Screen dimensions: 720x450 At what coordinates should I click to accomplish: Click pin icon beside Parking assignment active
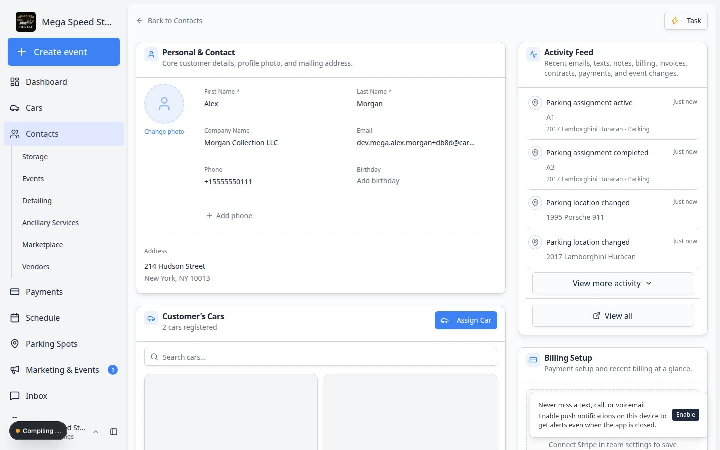(535, 103)
